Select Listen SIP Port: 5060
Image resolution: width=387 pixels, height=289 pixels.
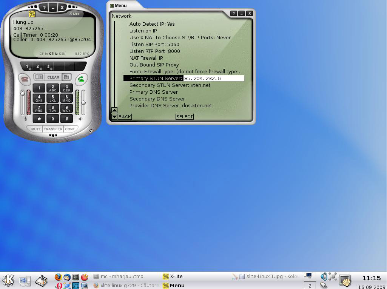pyautogui.click(x=154, y=45)
